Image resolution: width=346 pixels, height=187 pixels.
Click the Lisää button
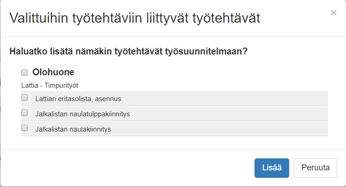click(272, 168)
